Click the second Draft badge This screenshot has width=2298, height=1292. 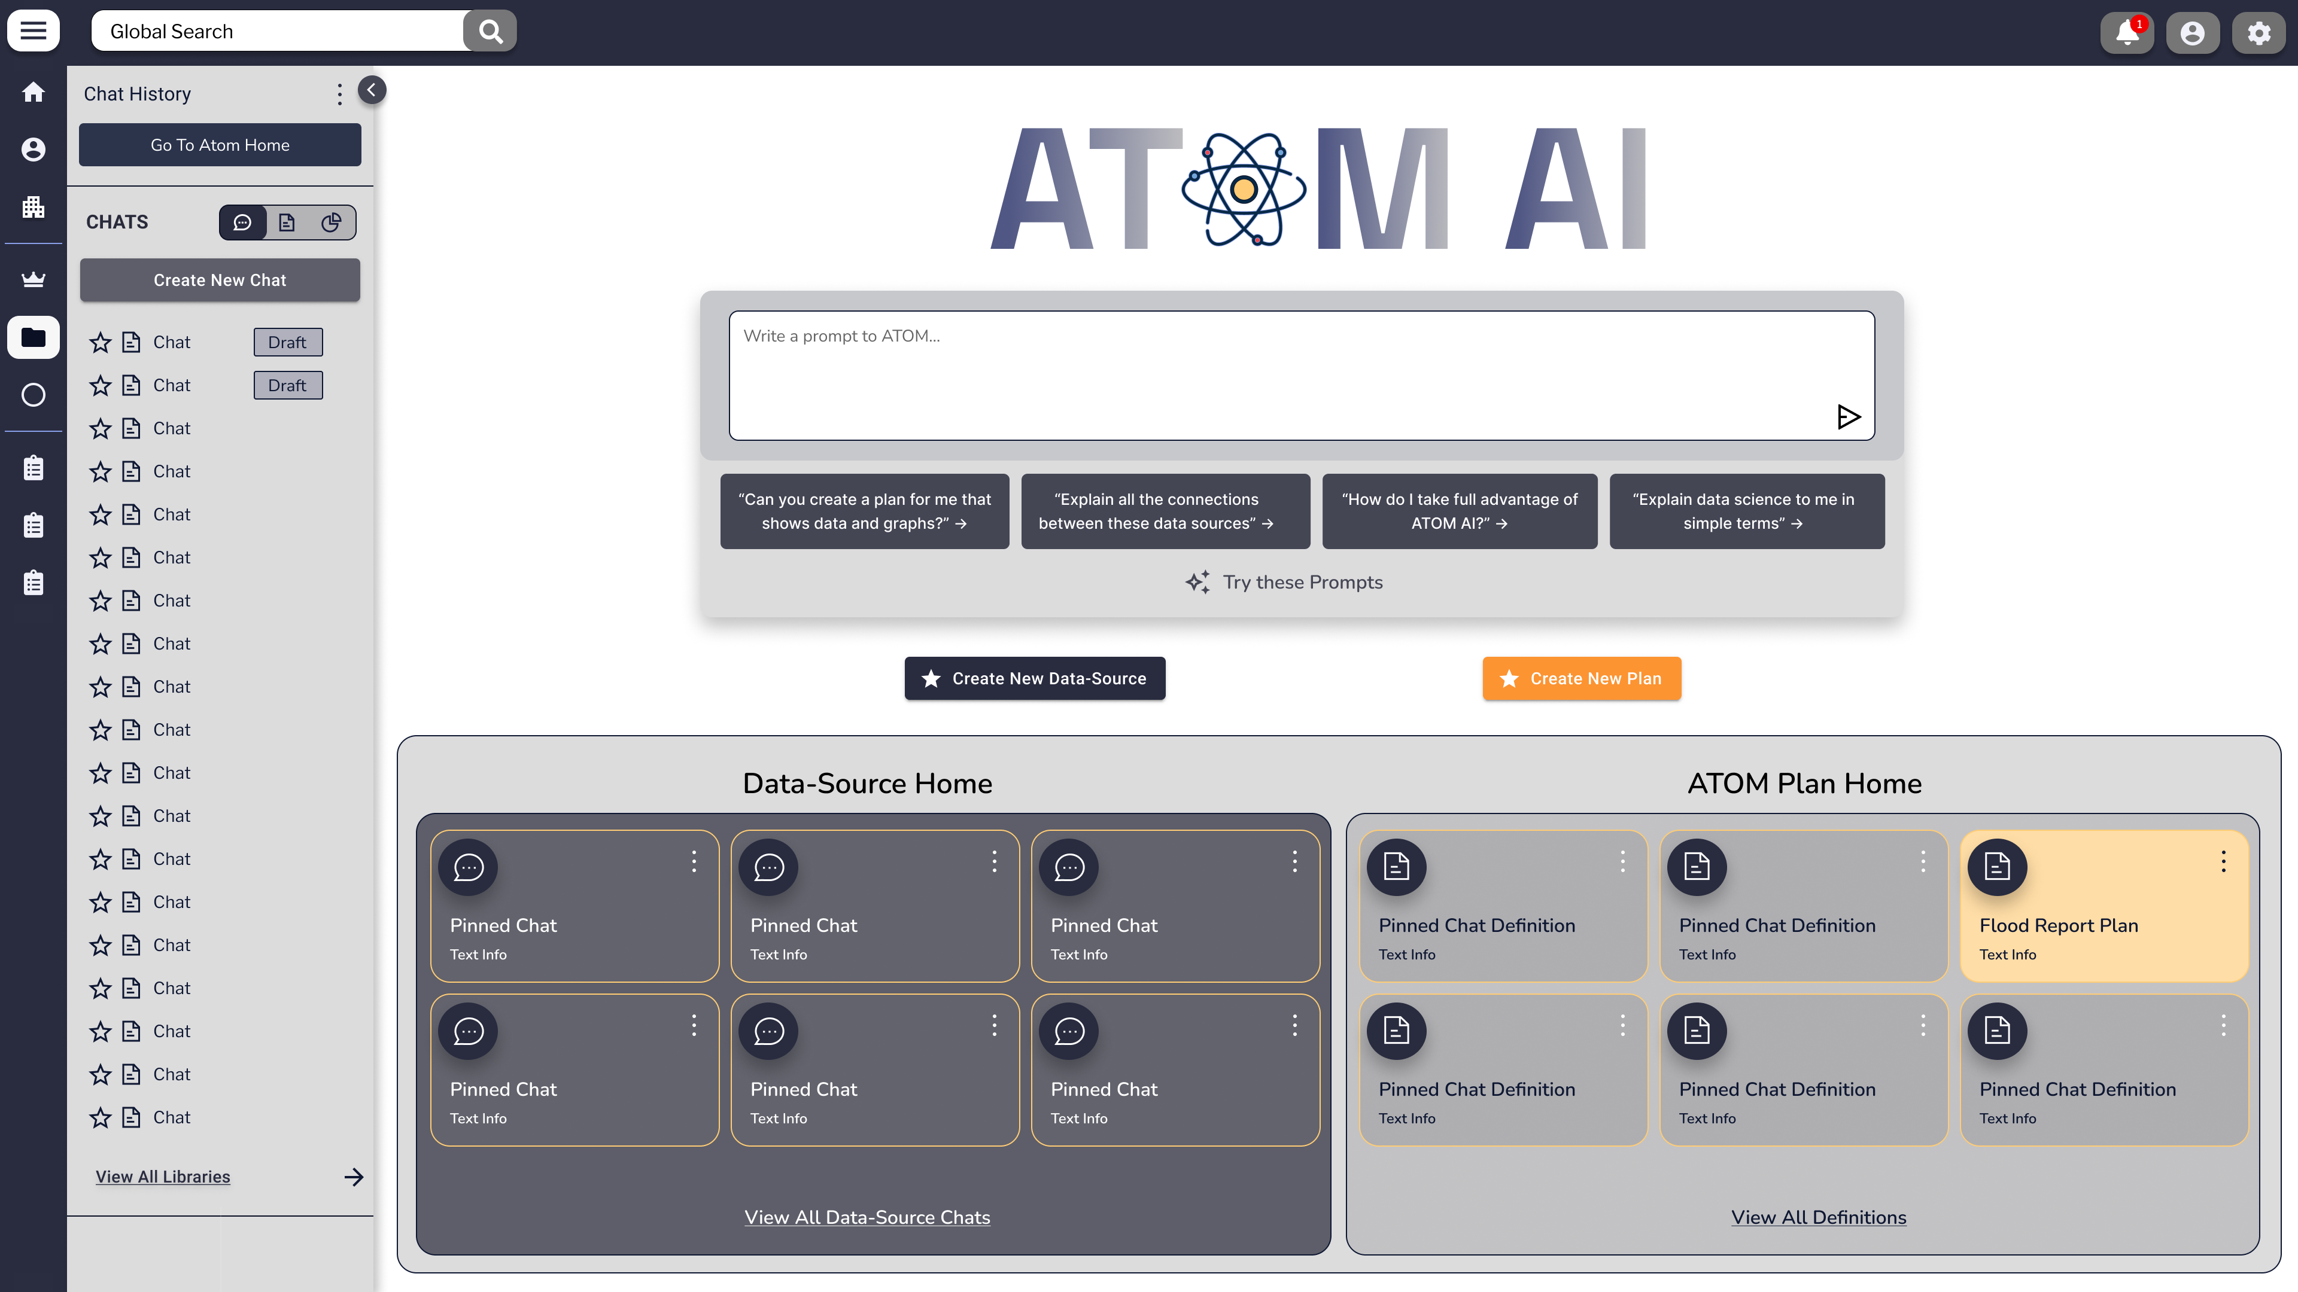coord(287,385)
